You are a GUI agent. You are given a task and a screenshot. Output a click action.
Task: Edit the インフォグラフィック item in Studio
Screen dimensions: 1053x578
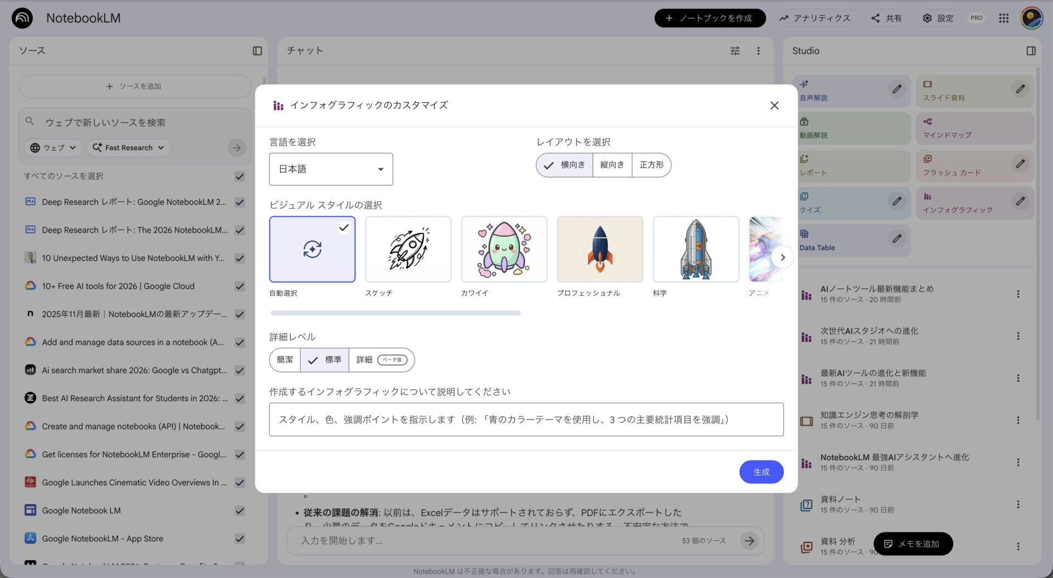coord(1020,202)
